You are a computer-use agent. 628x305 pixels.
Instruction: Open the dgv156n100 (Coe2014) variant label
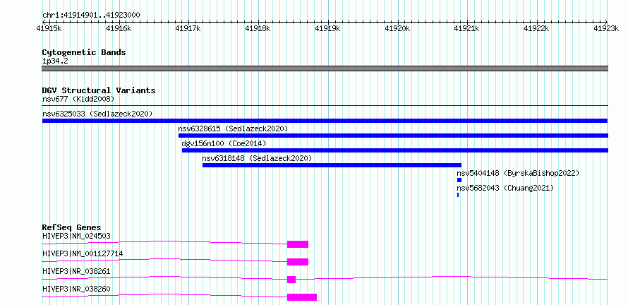coord(224,143)
